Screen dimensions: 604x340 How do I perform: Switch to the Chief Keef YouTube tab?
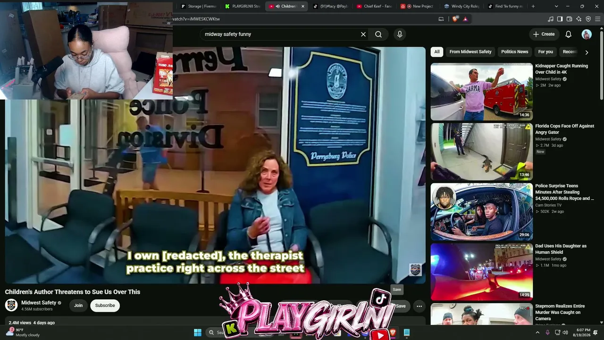[x=375, y=6]
